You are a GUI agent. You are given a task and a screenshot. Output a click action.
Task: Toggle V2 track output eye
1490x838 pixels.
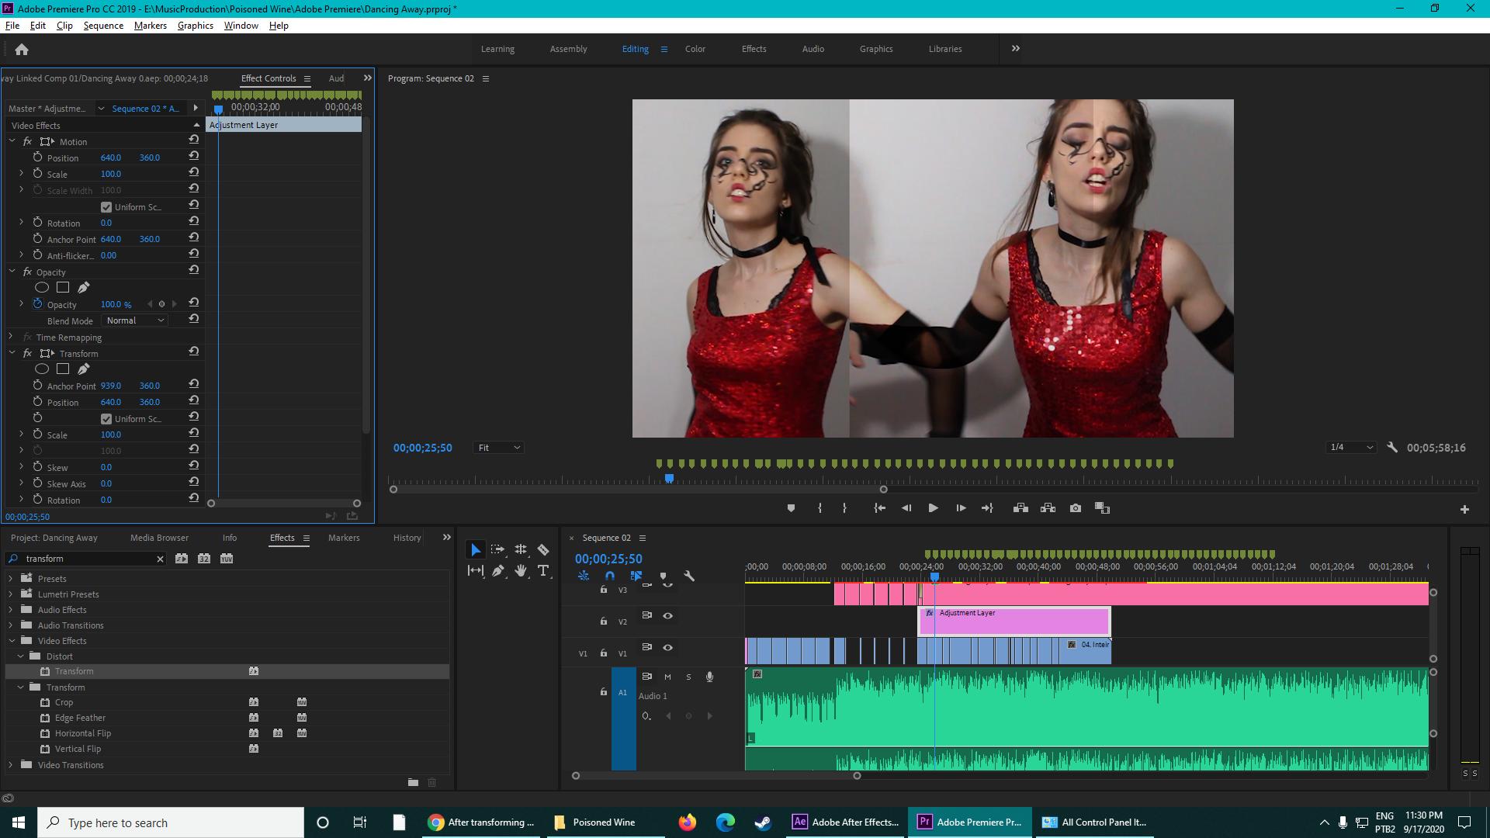click(667, 616)
